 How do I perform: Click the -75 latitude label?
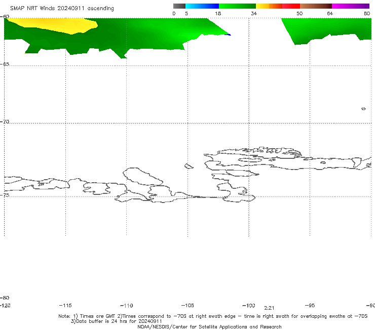click(x=5, y=195)
